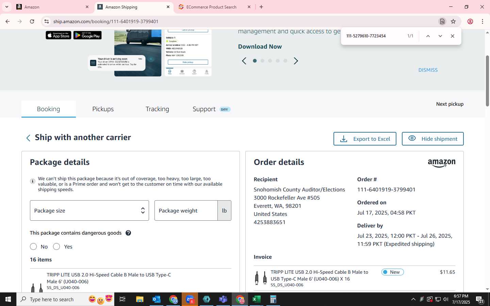Click Export to Excel button
Image resolution: width=490 pixels, height=306 pixels.
click(365, 139)
